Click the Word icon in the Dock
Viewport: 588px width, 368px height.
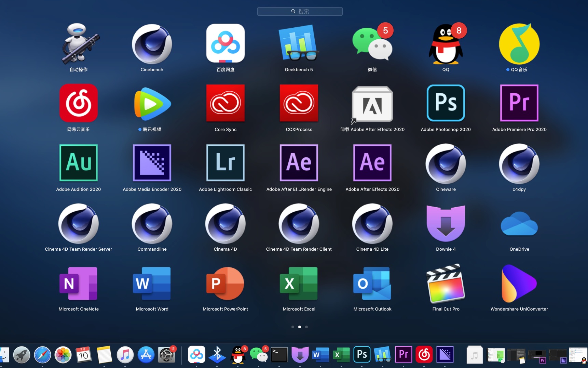(x=320, y=355)
